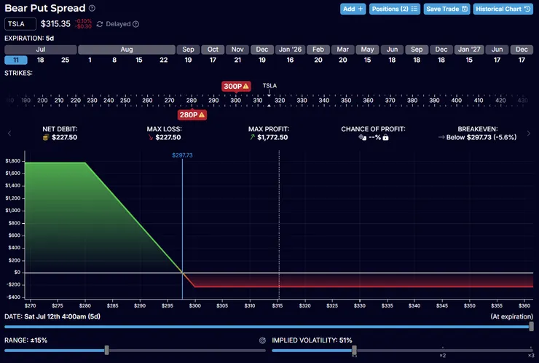The width and height of the screenshot is (539, 363).
Task: Click the Max Profit $1,772.50 value
Action: tap(272, 137)
